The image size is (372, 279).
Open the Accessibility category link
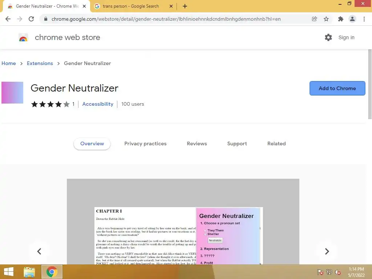[98, 104]
